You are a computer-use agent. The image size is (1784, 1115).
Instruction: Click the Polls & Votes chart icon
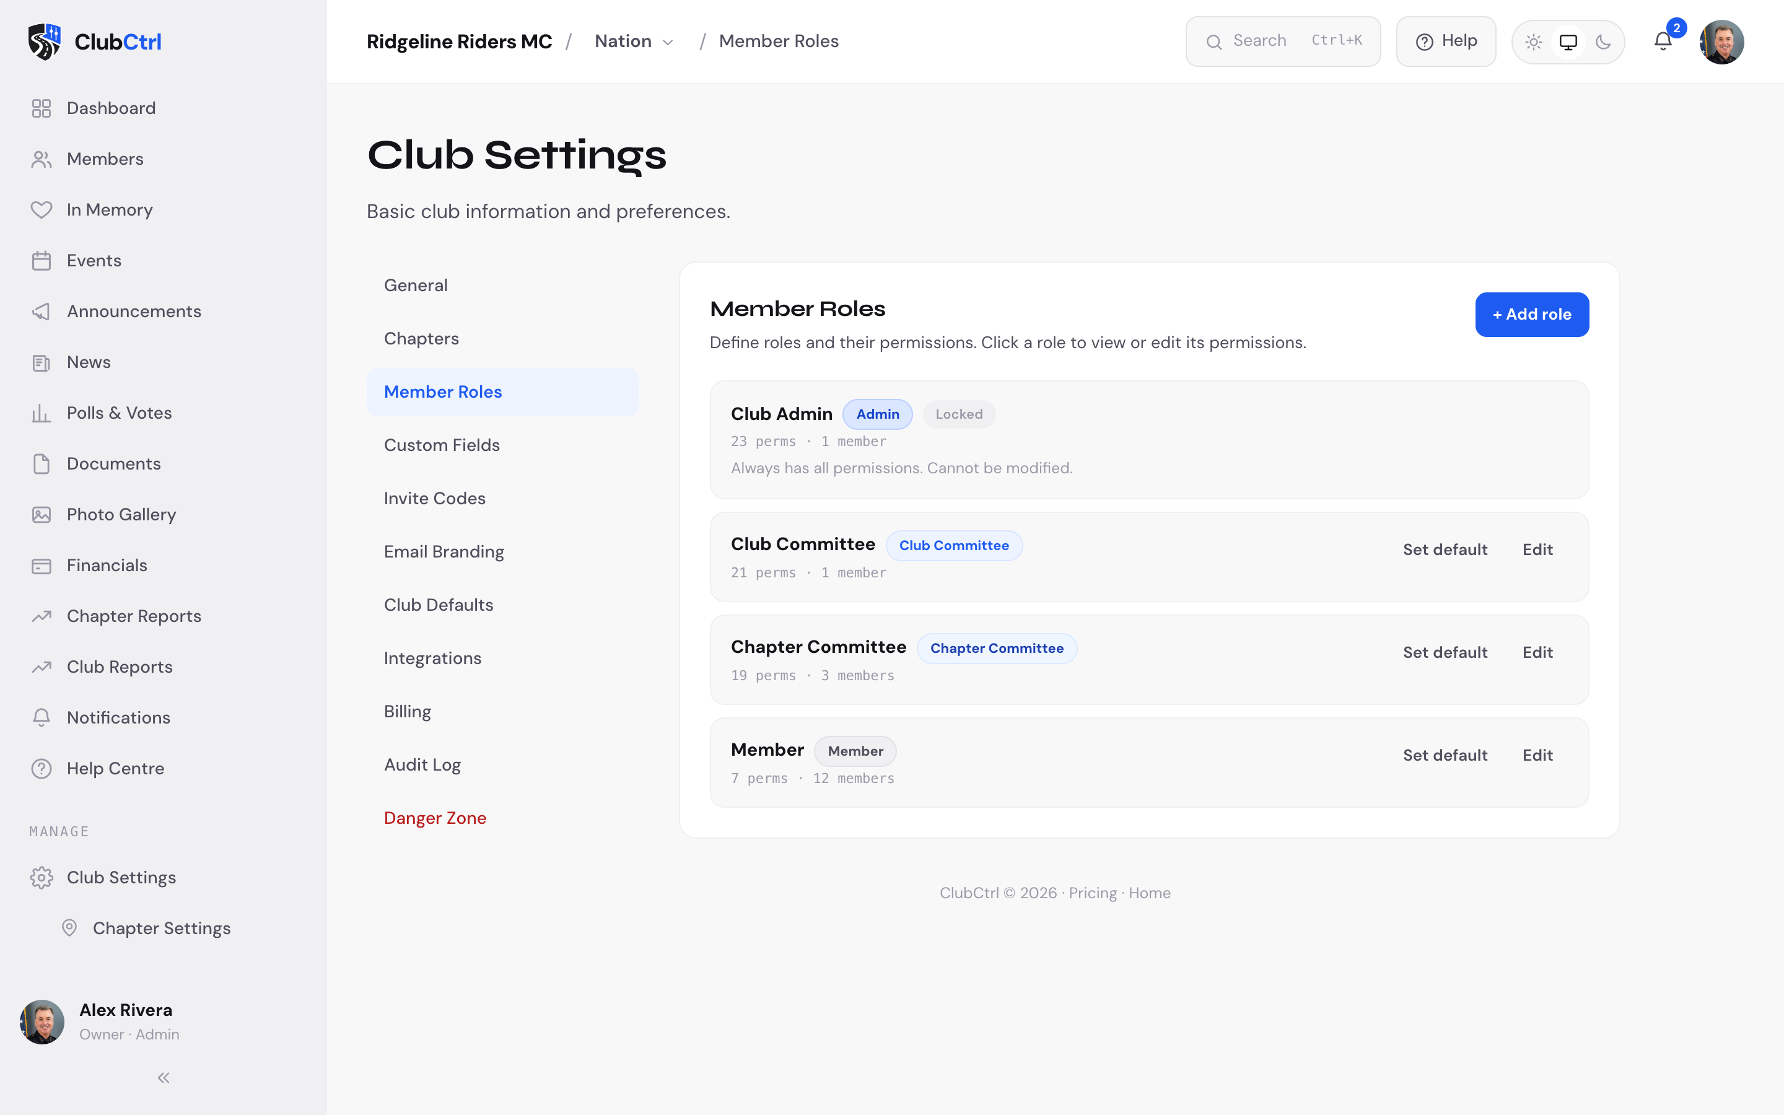[42, 414]
